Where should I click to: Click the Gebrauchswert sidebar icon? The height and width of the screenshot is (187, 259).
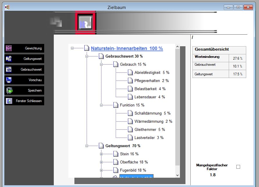coord(9,70)
